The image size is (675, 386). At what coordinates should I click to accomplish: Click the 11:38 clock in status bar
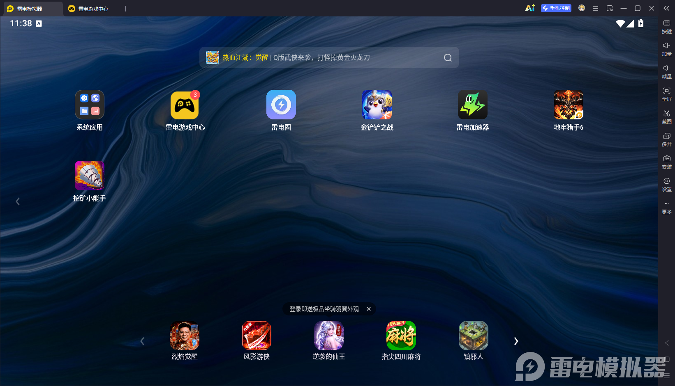click(x=21, y=23)
